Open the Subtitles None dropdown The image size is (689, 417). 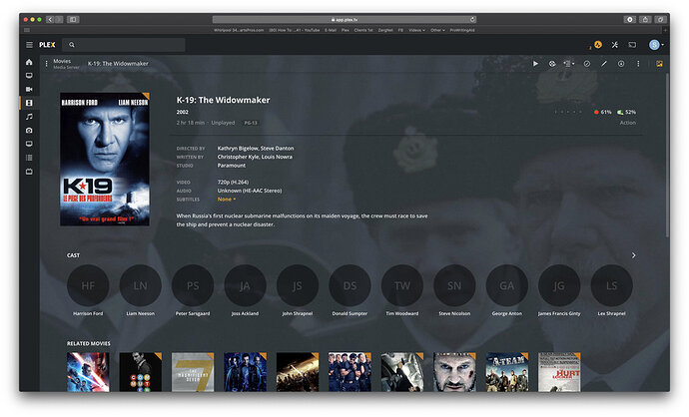tap(227, 200)
